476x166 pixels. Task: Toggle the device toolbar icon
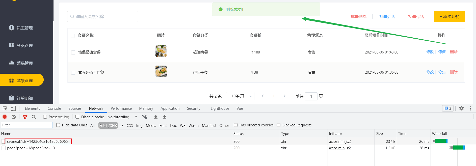point(13,108)
